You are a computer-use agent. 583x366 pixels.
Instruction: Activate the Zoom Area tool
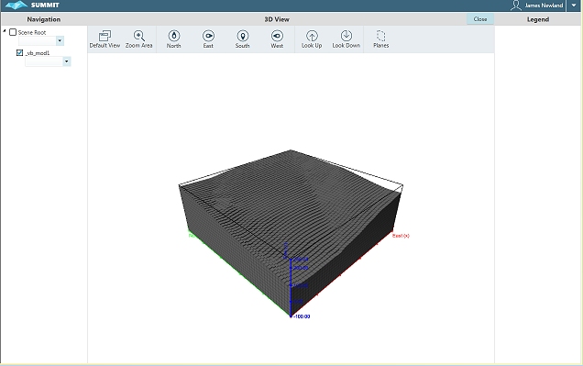138,39
